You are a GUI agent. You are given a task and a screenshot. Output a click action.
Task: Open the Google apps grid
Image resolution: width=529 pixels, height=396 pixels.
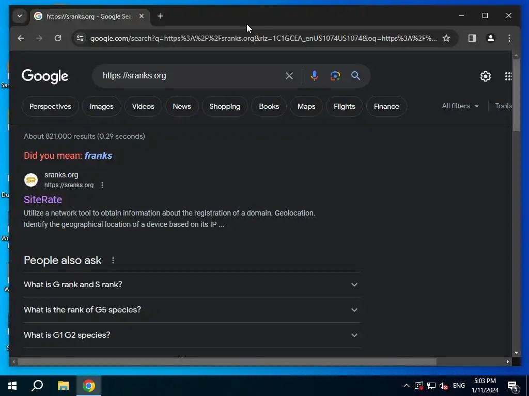[508, 76]
